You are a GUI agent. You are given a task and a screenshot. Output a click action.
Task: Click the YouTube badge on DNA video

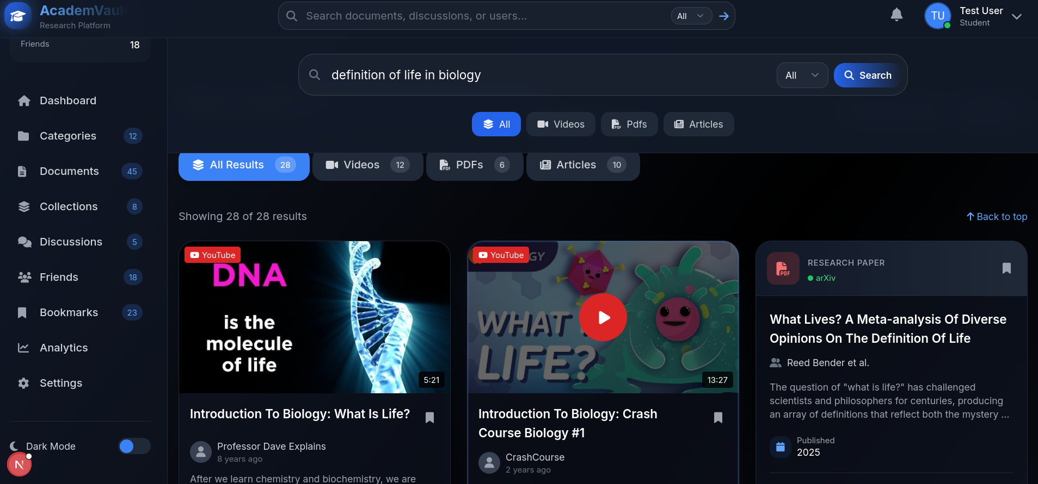click(212, 255)
